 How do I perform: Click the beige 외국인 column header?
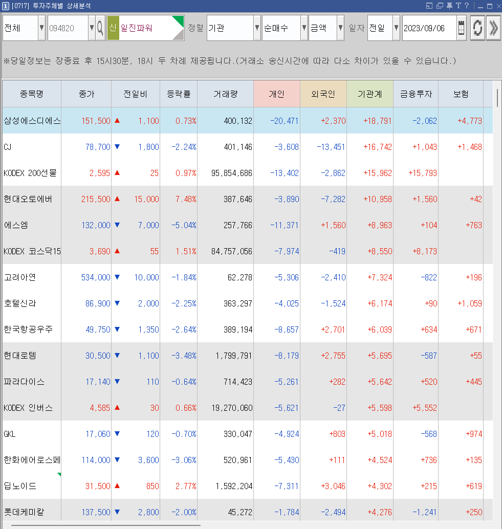[323, 94]
